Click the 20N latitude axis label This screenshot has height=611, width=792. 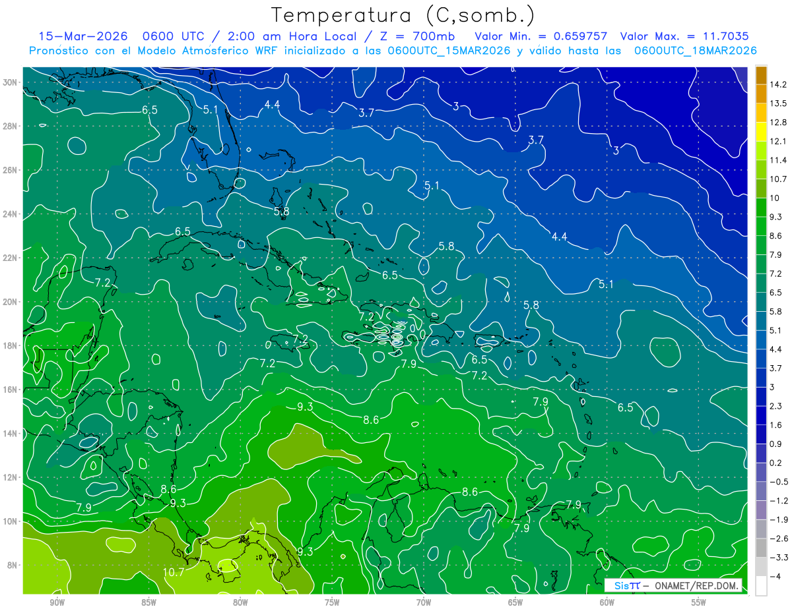click(x=11, y=302)
